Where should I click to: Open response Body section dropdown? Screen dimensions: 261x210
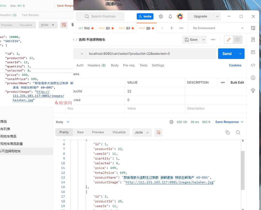tap(63, 122)
